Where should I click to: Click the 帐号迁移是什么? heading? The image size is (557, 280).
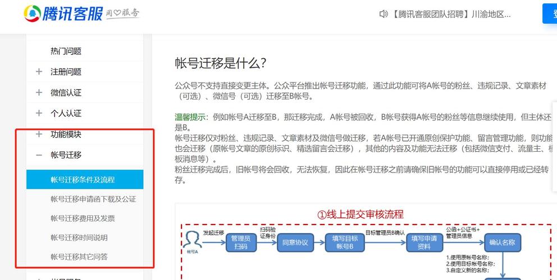[x=221, y=63]
